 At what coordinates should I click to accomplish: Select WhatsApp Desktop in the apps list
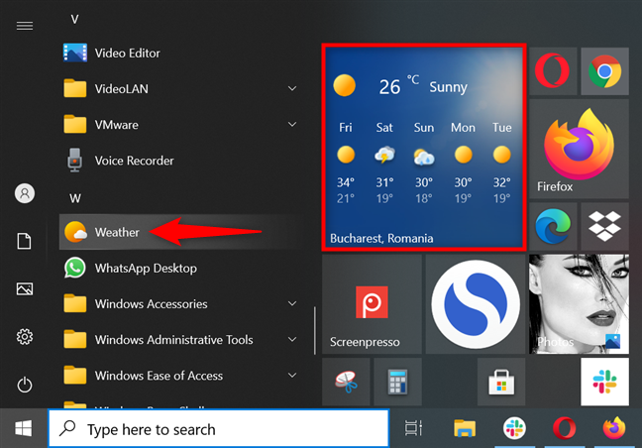coord(145,268)
